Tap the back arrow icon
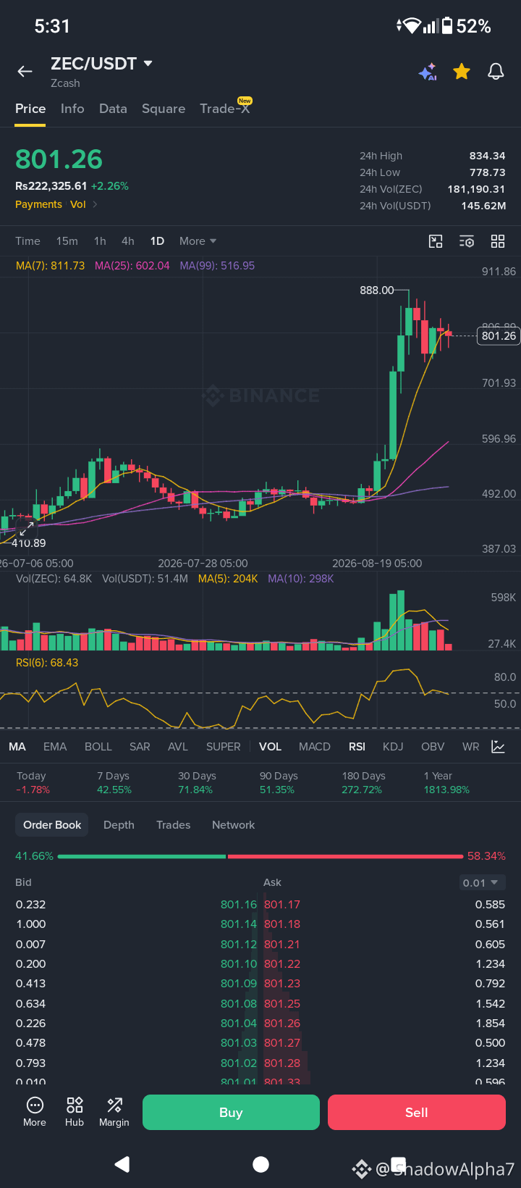This screenshot has width=521, height=1188. 25,71
